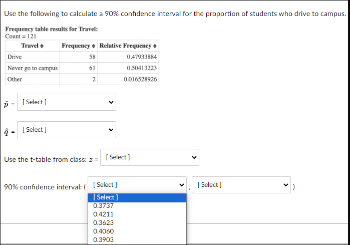
Task: Open the p-hat Select dropdown
Action: tap(66, 102)
